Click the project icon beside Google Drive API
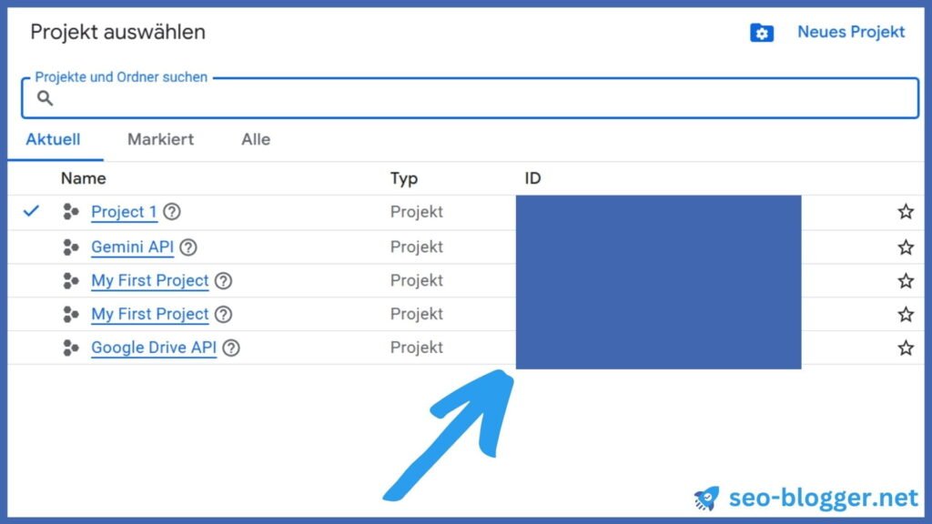This screenshot has width=932, height=524. point(71,348)
